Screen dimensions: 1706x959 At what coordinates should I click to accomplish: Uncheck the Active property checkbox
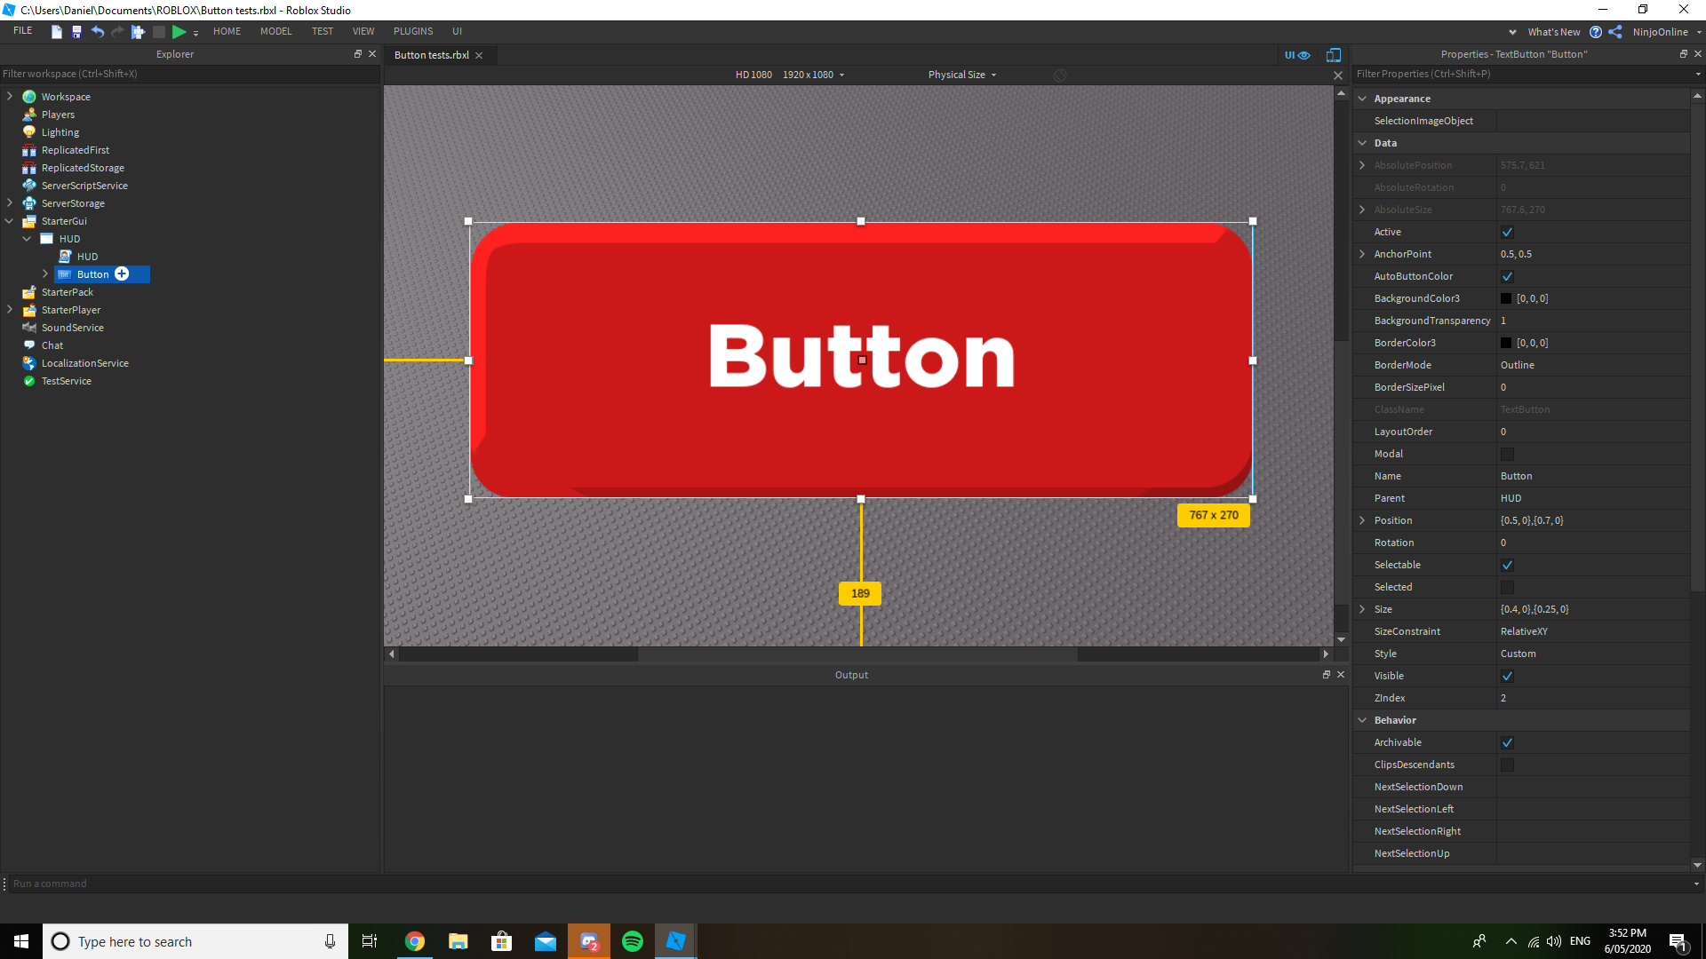(x=1506, y=232)
